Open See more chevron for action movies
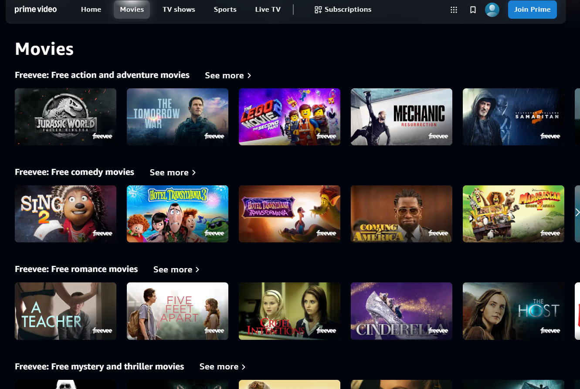This screenshot has width=580, height=389. 249,75
